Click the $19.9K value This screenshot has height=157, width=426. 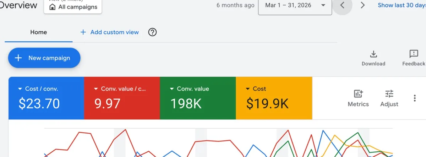pos(267,104)
